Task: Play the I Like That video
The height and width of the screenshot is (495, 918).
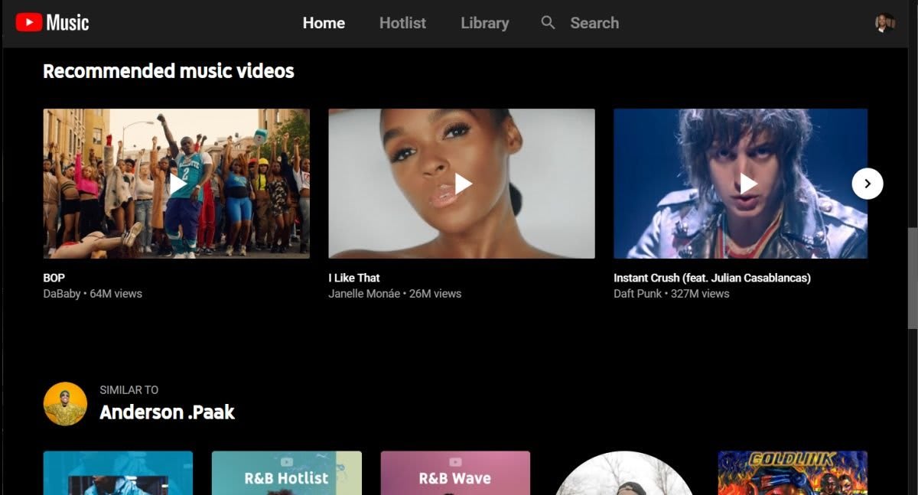Action: [x=461, y=184]
